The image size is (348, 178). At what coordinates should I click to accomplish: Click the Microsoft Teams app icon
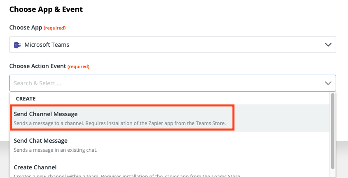tap(17, 45)
